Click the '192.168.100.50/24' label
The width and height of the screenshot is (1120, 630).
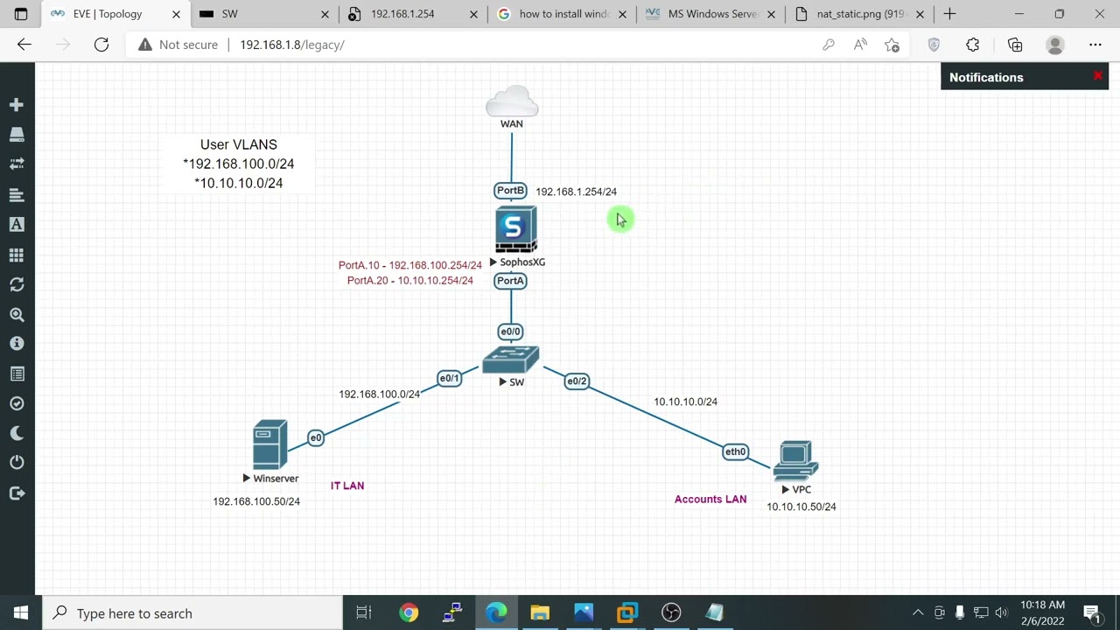tap(256, 501)
